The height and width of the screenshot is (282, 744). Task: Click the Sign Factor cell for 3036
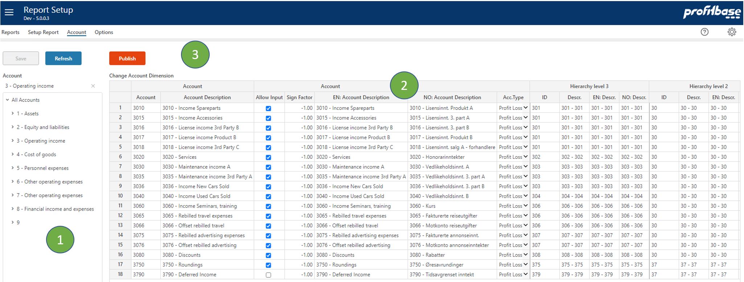tap(300, 186)
